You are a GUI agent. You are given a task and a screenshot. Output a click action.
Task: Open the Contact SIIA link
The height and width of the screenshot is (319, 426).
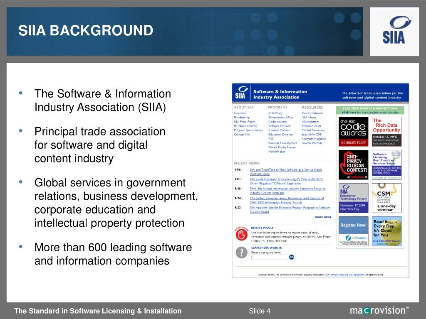click(x=242, y=135)
